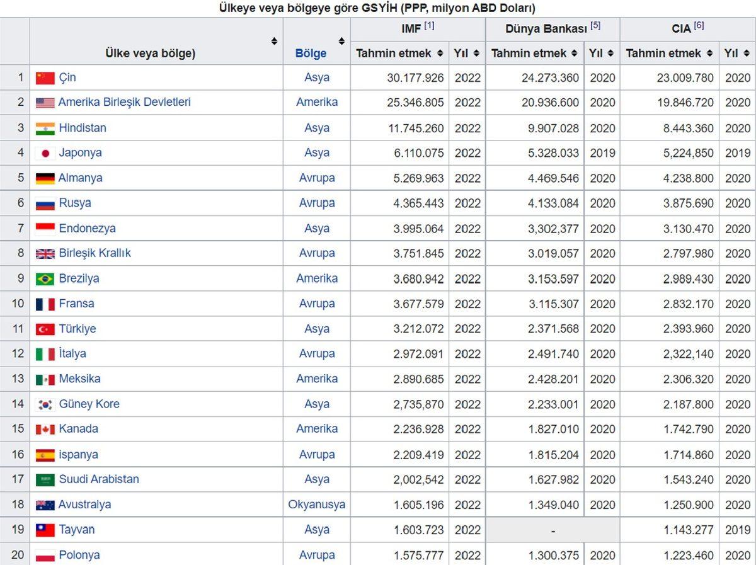Sort by IMF Tahmin etmek column
Screen dimensions: 756x565
point(440,54)
